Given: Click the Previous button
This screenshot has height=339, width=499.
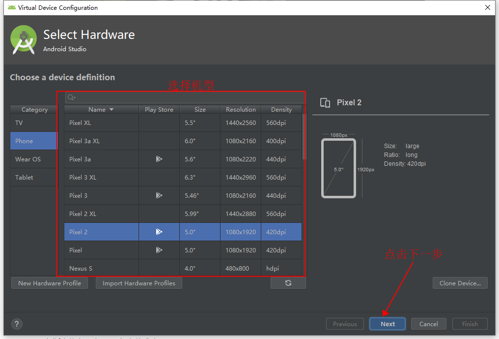Looking at the screenshot, I should (345, 324).
